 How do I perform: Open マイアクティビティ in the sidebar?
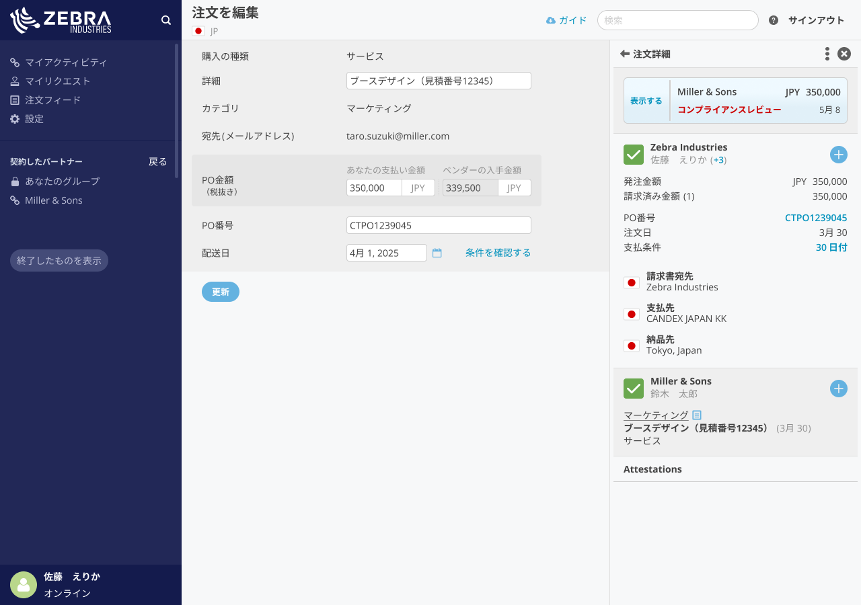click(66, 62)
